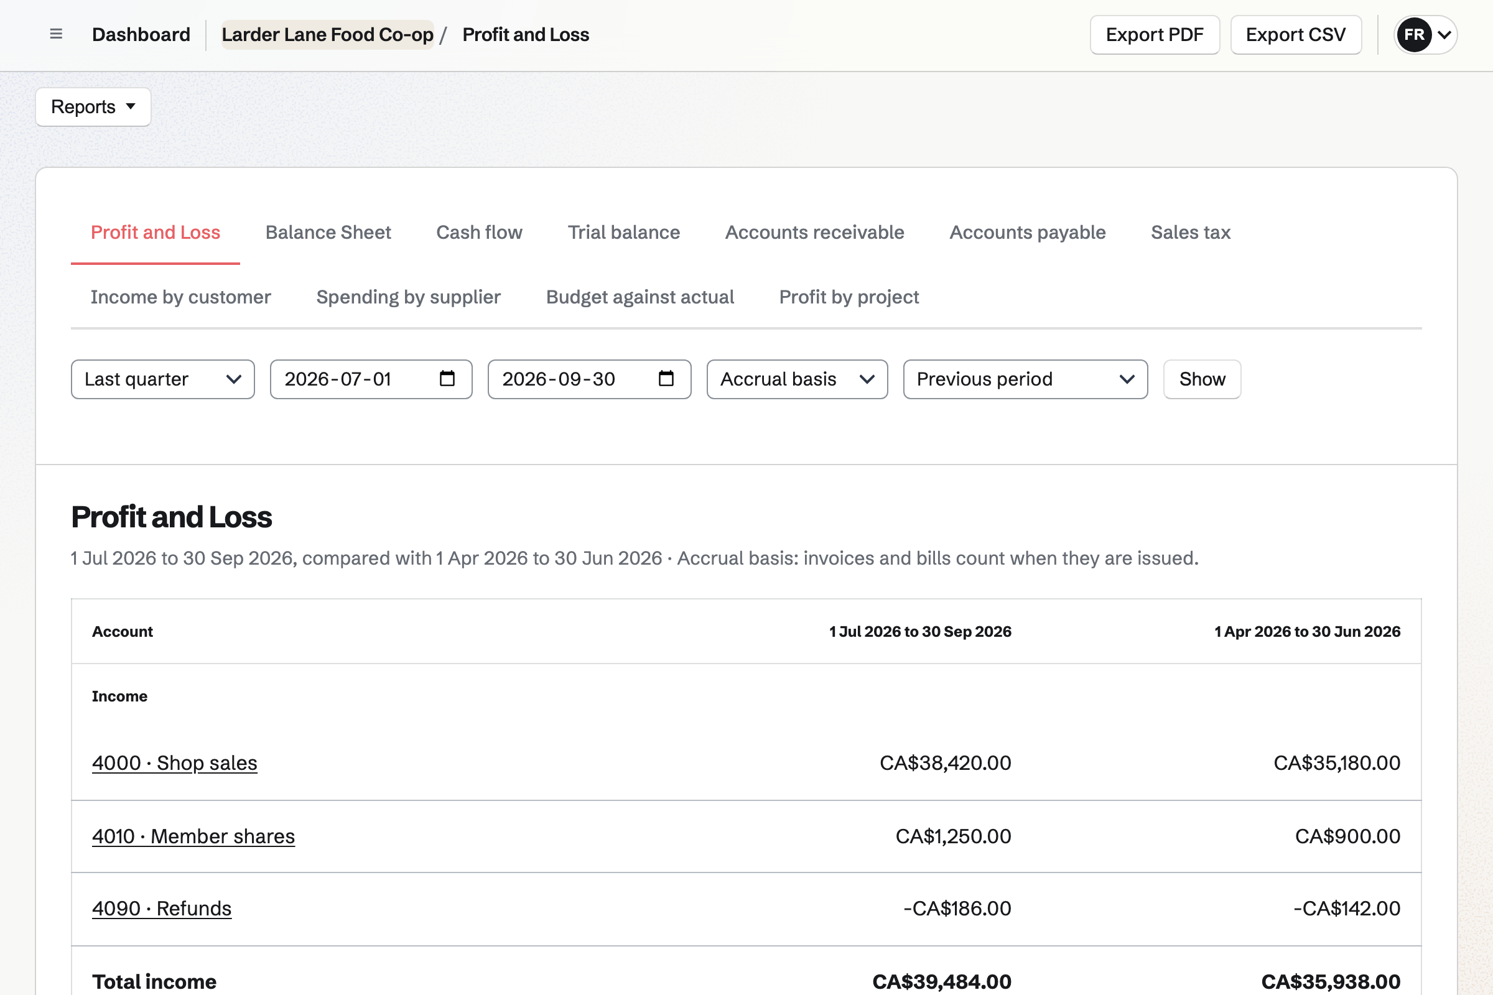The width and height of the screenshot is (1493, 995).
Task: Expand the Reports dropdown
Action: click(93, 106)
